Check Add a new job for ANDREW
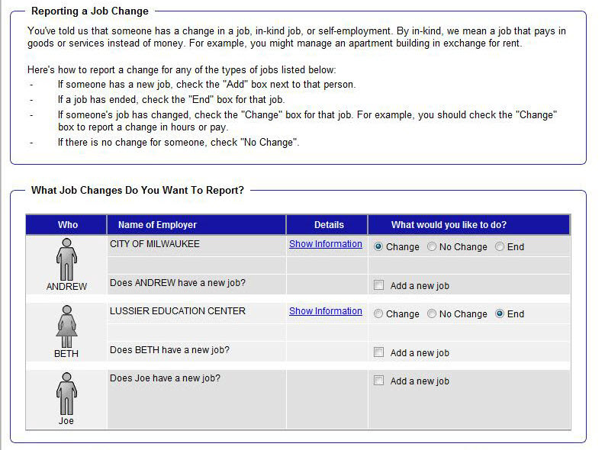 (x=378, y=285)
